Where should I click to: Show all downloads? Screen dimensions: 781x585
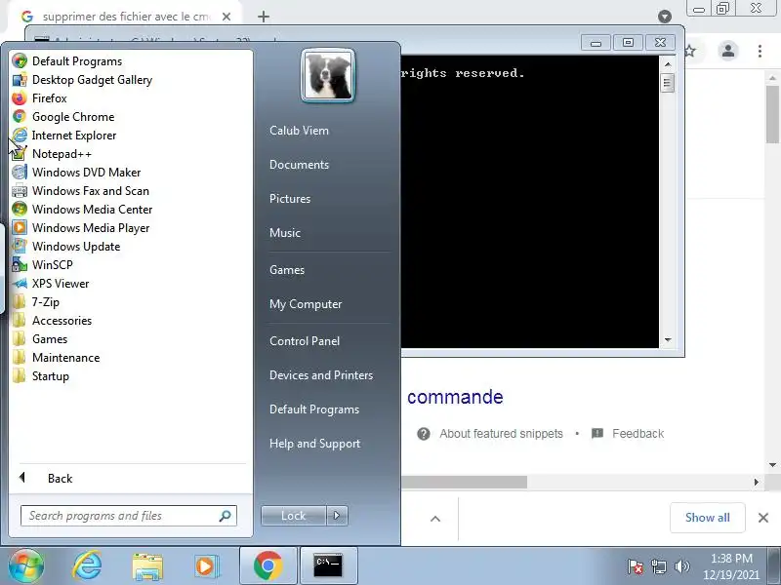[707, 518]
